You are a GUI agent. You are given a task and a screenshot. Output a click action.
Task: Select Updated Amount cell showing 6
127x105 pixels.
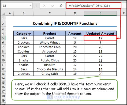100,43
